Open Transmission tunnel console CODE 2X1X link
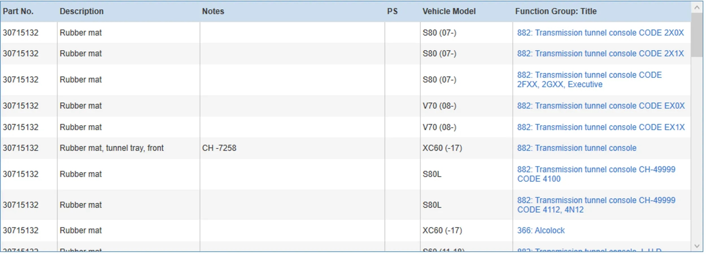The image size is (706, 254). 600,54
